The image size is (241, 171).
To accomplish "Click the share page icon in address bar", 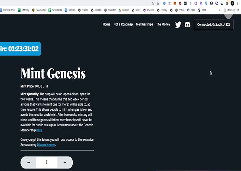I will 153,3.
